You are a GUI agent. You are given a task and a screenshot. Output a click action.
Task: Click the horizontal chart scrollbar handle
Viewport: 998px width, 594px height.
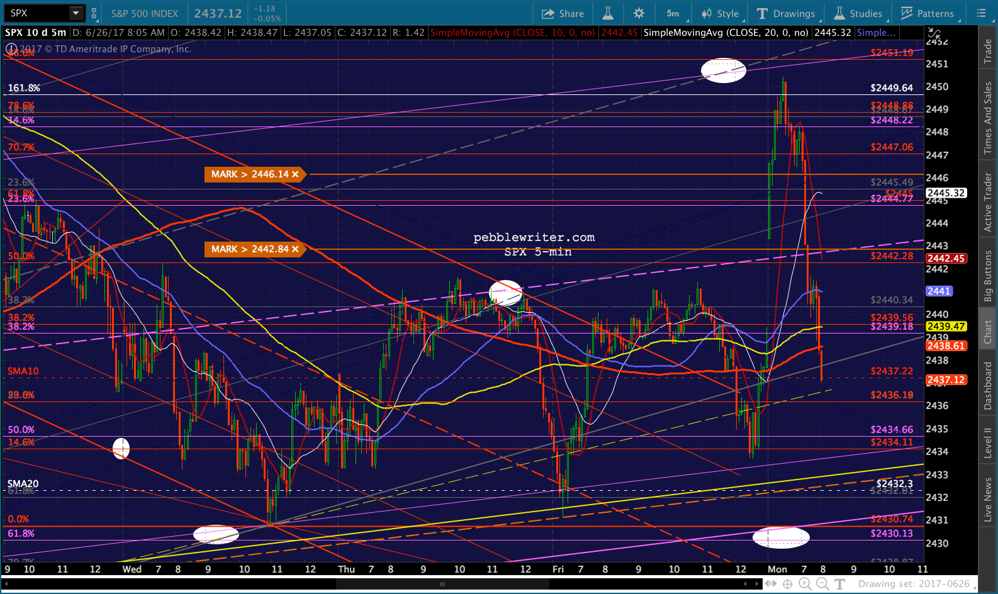[442, 584]
